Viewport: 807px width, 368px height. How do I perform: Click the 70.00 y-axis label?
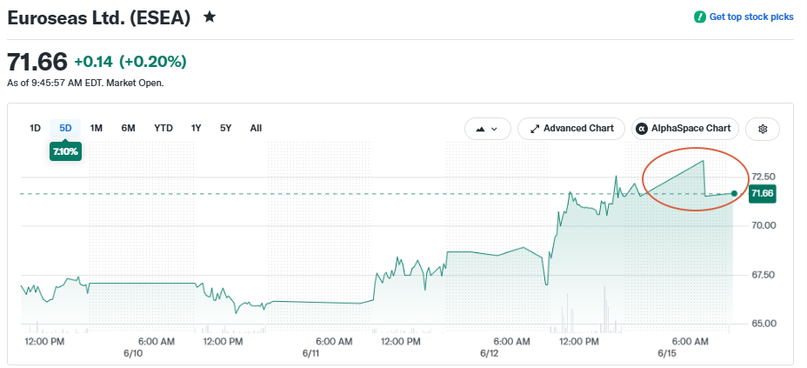pyautogui.click(x=764, y=225)
